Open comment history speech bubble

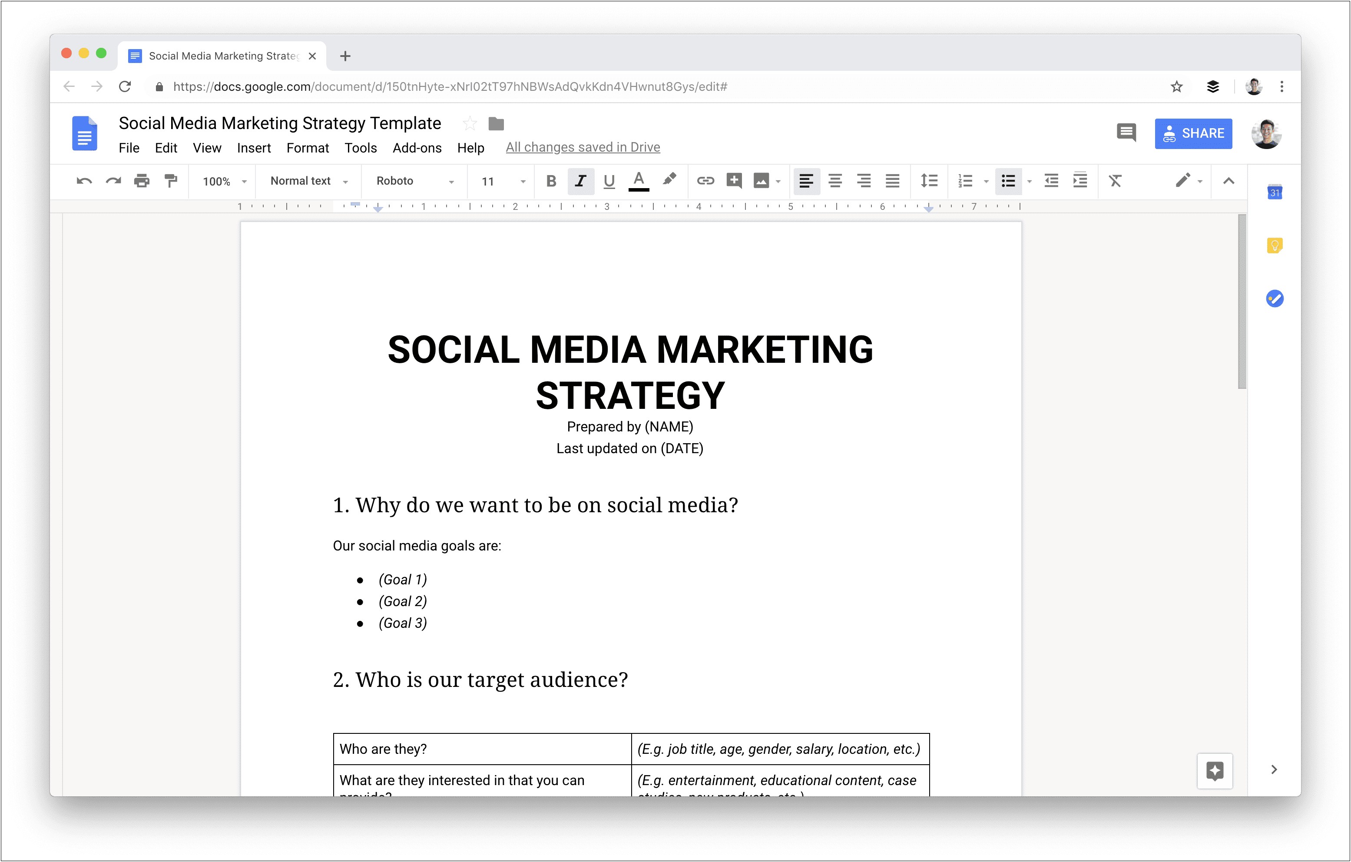coord(1126,133)
